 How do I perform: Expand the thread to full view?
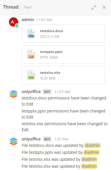click(94, 8)
